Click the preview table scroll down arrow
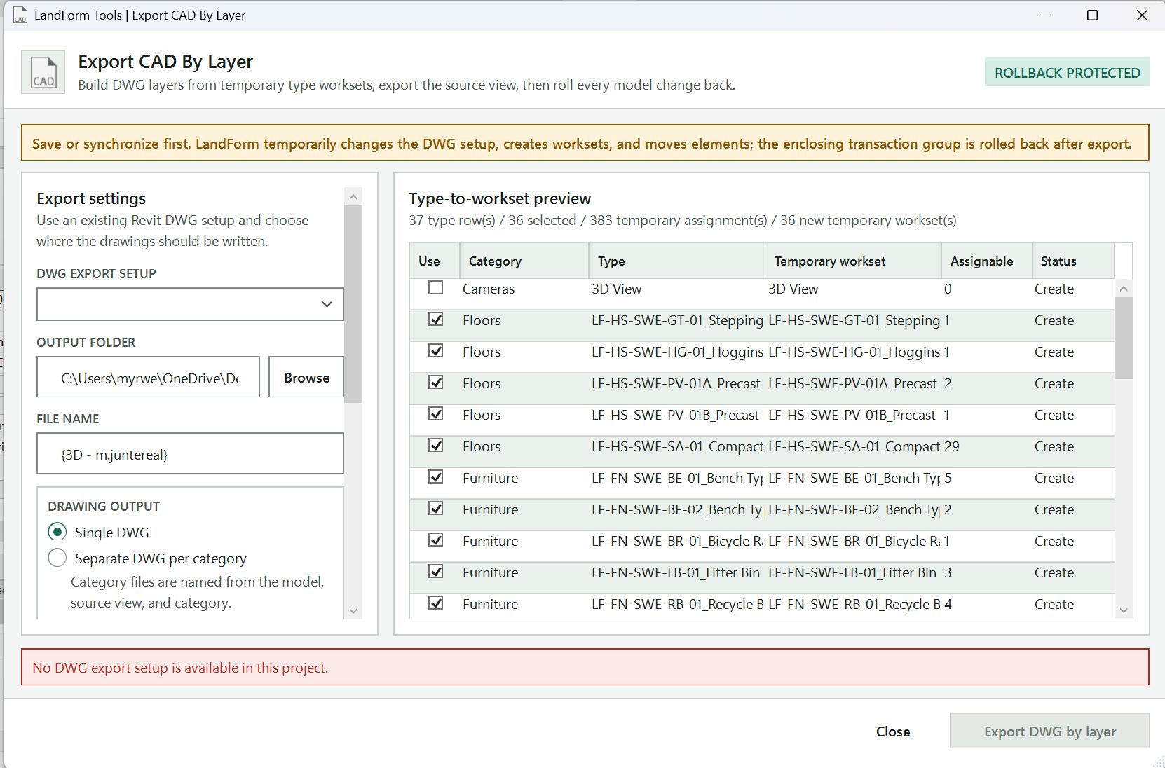 (x=1124, y=610)
